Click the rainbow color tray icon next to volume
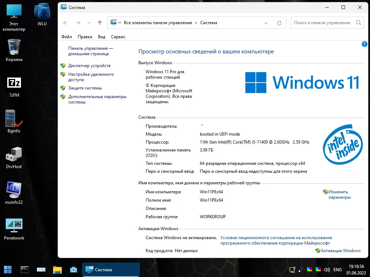The height and width of the screenshot is (277, 370). (x=318, y=270)
